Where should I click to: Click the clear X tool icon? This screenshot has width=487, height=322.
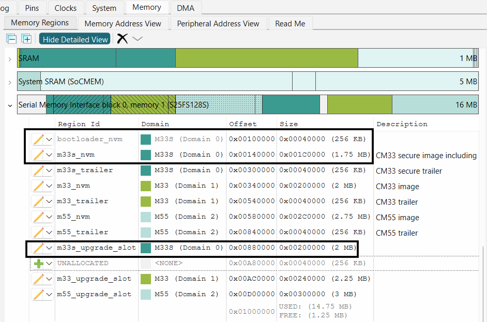pos(122,39)
